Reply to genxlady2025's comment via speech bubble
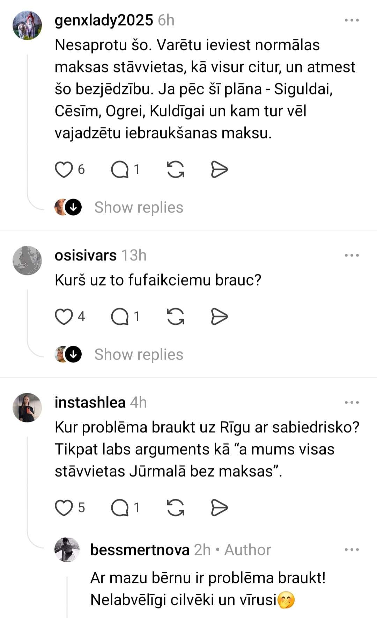377x618 pixels. (x=120, y=170)
